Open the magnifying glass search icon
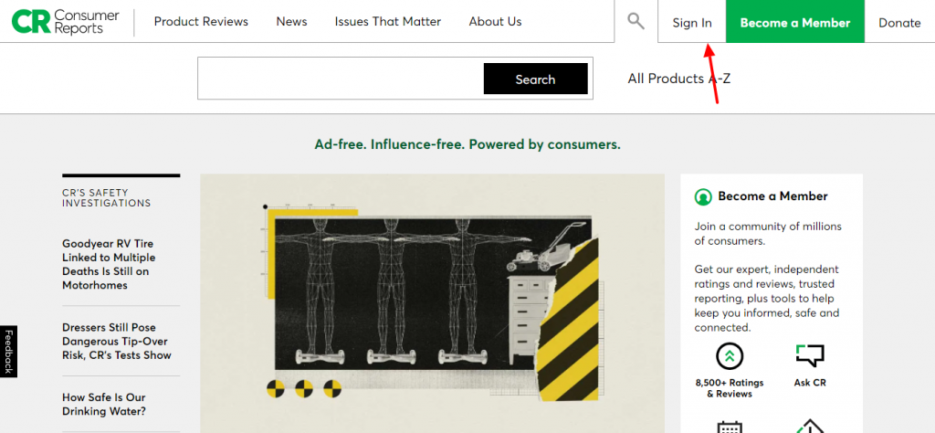 click(636, 22)
